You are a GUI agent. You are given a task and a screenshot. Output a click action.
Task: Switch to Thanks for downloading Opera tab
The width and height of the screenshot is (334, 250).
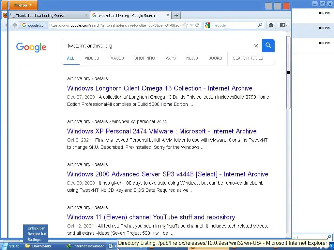pyautogui.click(x=49, y=16)
